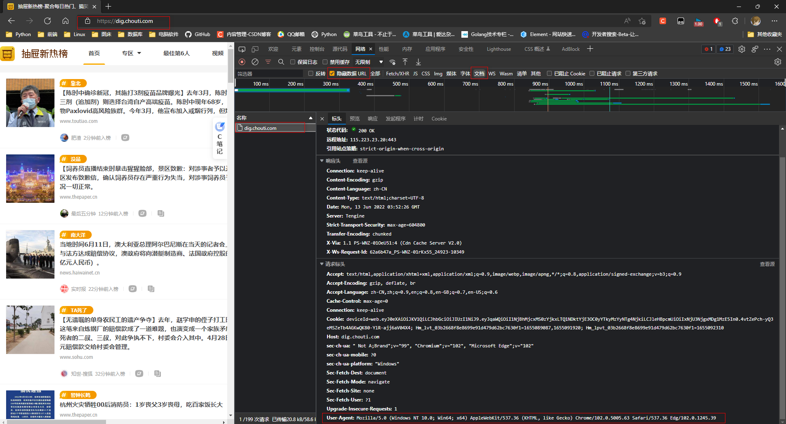Click the webpage vertical scrollbar

click(x=231, y=66)
